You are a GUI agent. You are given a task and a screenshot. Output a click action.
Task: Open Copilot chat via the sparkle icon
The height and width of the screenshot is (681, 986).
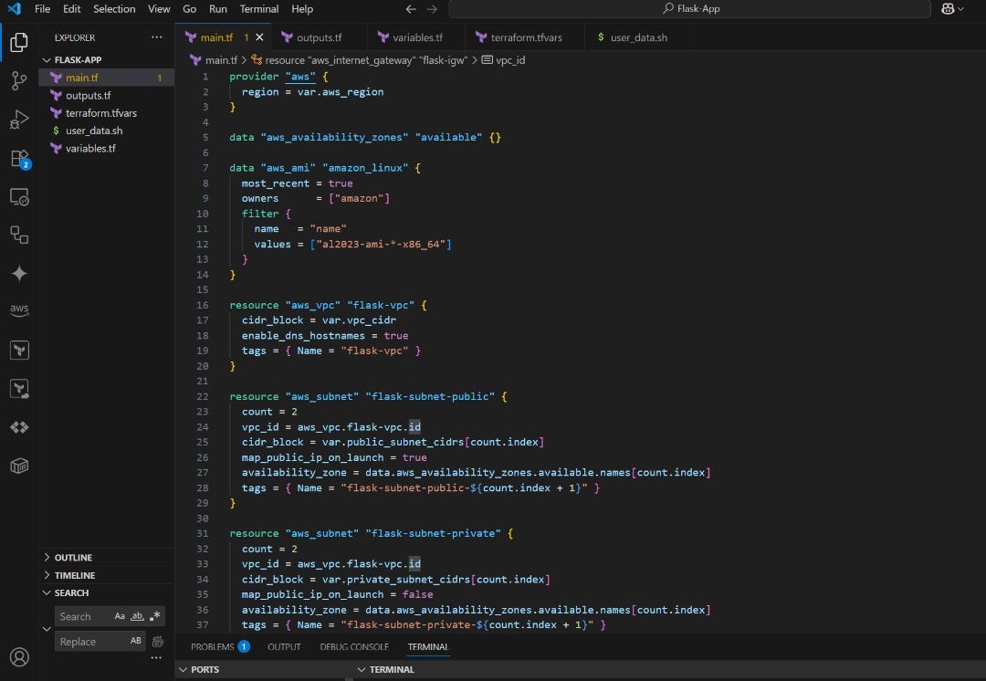[x=20, y=273]
